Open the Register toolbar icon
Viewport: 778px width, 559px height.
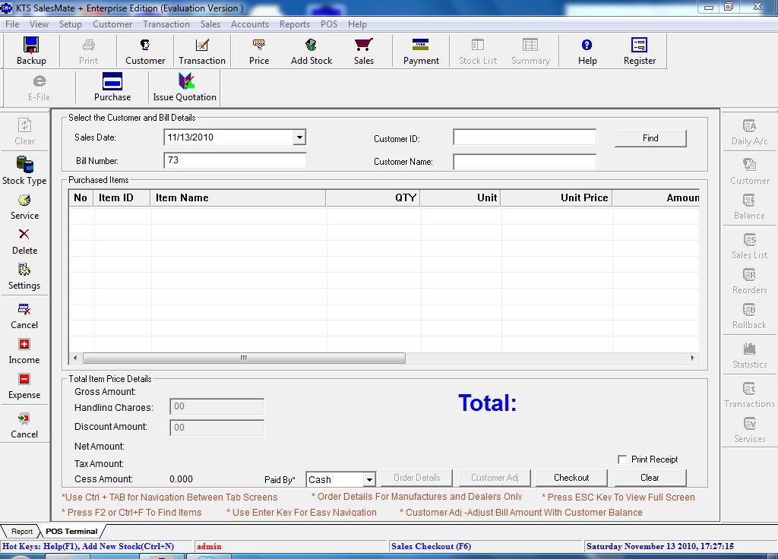[639, 51]
